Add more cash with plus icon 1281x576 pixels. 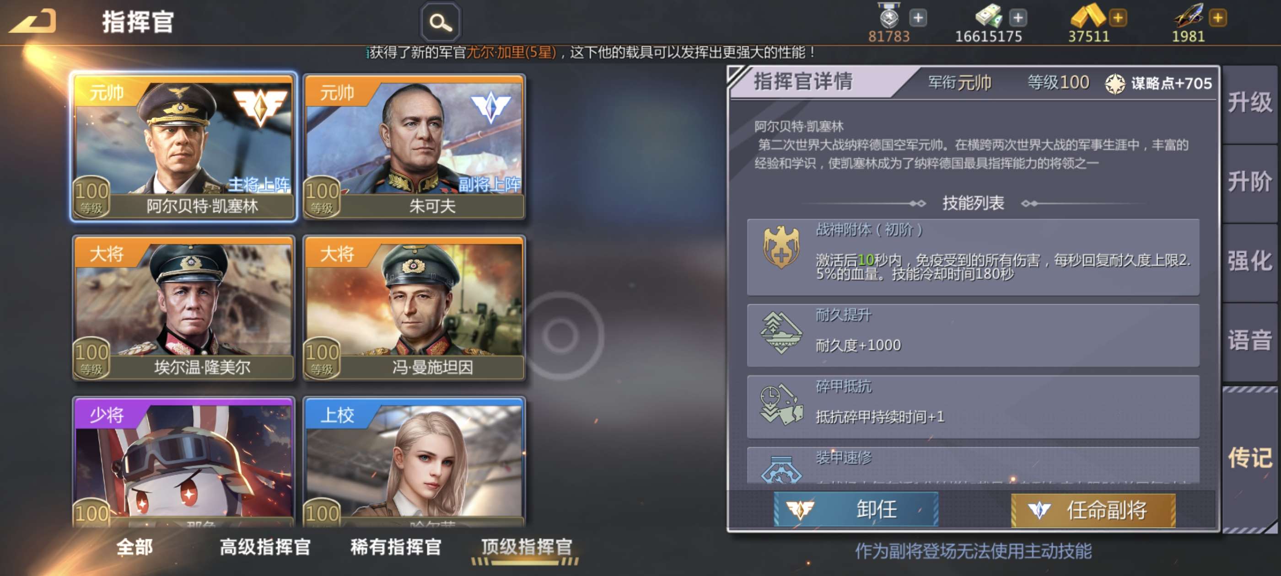(1018, 18)
